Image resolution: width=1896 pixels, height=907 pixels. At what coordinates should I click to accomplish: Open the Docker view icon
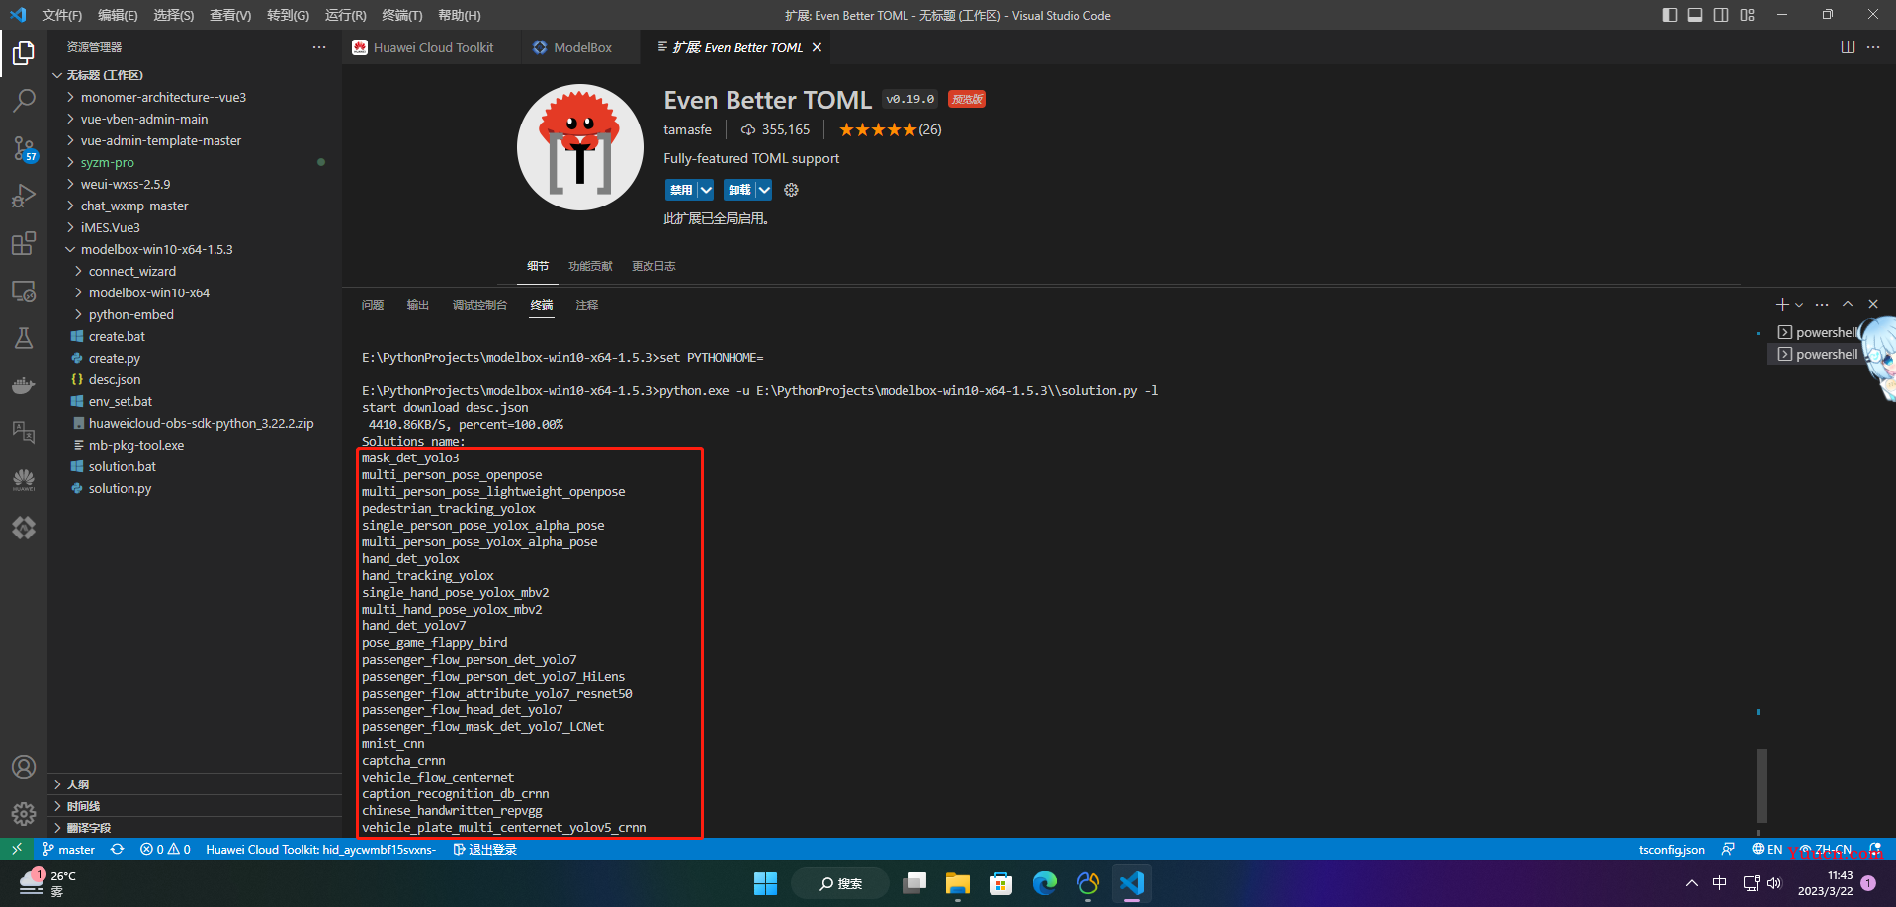24,385
